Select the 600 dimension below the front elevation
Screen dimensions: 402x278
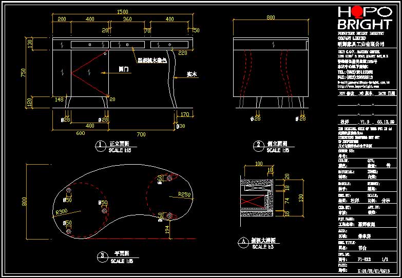[x=81, y=133]
